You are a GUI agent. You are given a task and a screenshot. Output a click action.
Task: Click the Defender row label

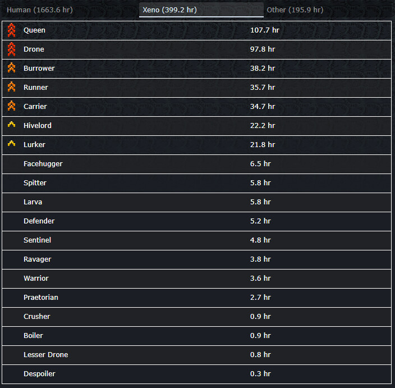point(39,221)
